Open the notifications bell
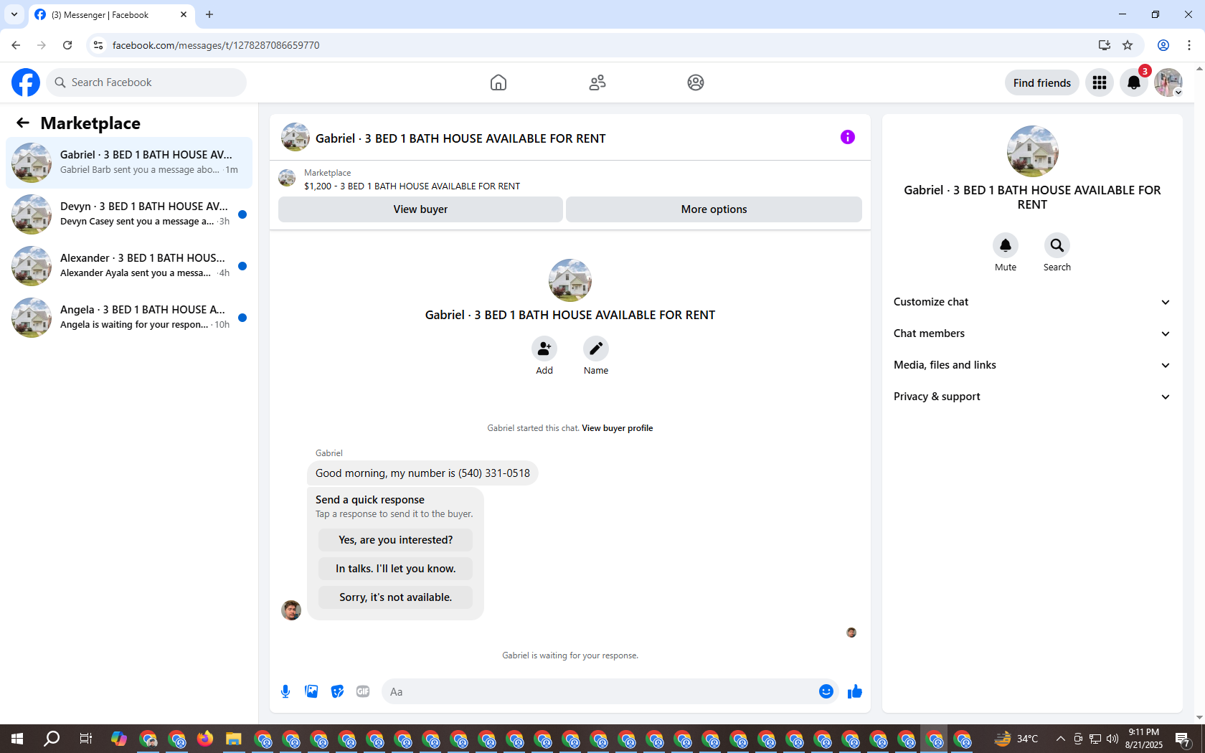Viewport: 1205px width, 753px height. click(1134, 82)
